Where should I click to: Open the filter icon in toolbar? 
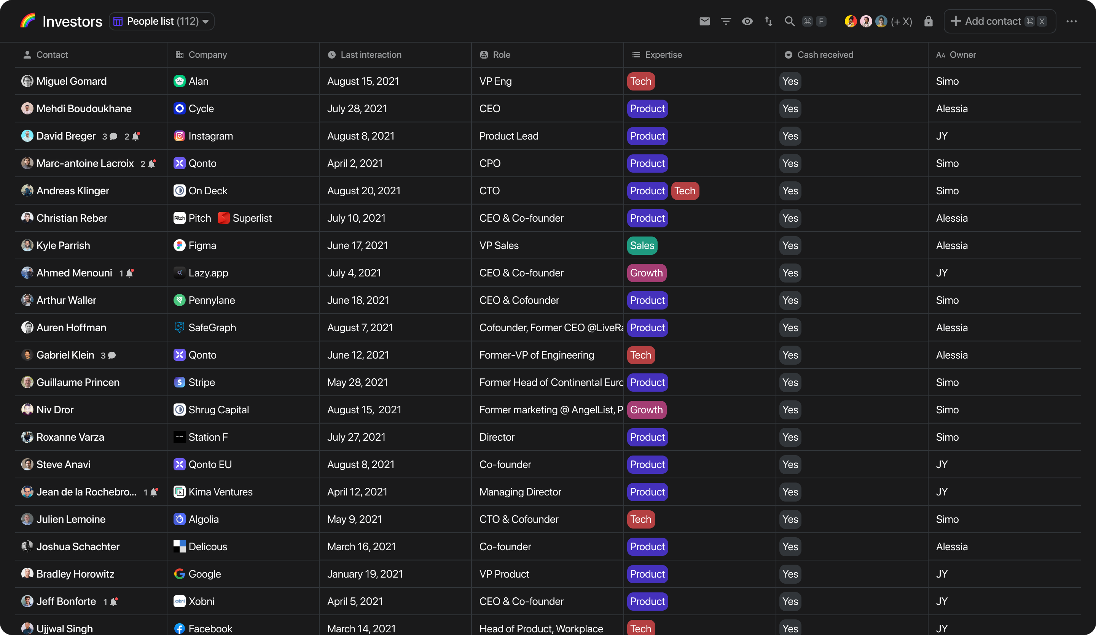(726, 21)
